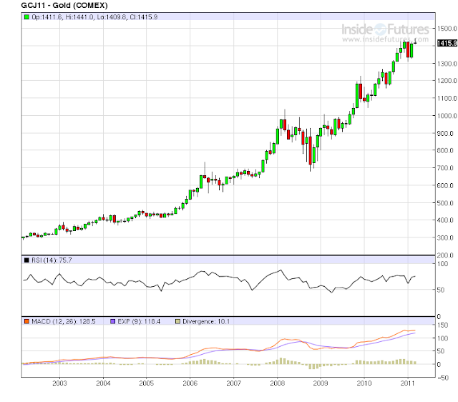Click the 1500.0 price axis label
458x402 pixels.
447,29
